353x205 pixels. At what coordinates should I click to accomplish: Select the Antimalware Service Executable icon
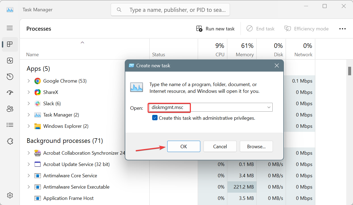click(38, 187)
